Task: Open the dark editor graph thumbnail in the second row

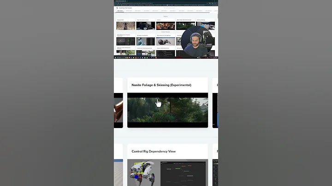Action: 125,41
